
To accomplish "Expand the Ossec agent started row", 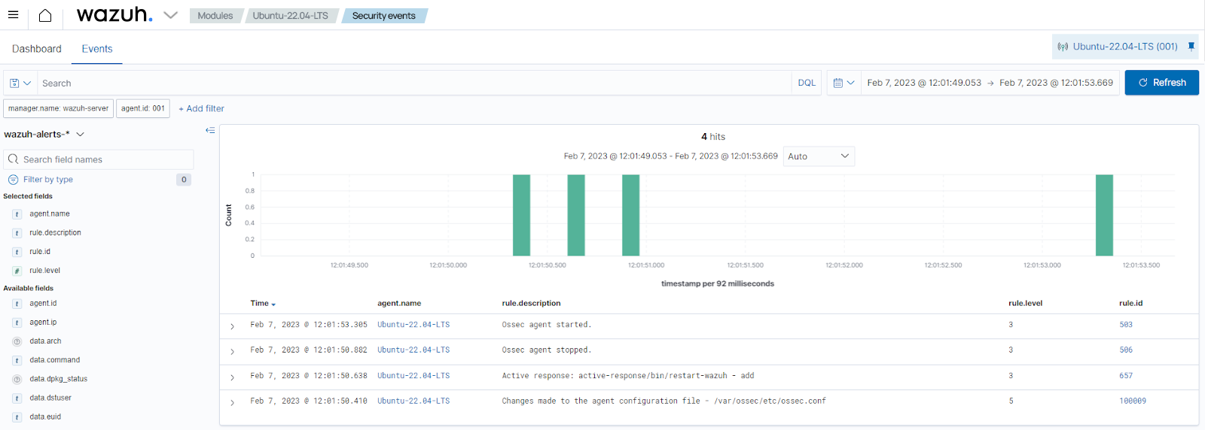I will pyautogui.click(x=232, y=326).
